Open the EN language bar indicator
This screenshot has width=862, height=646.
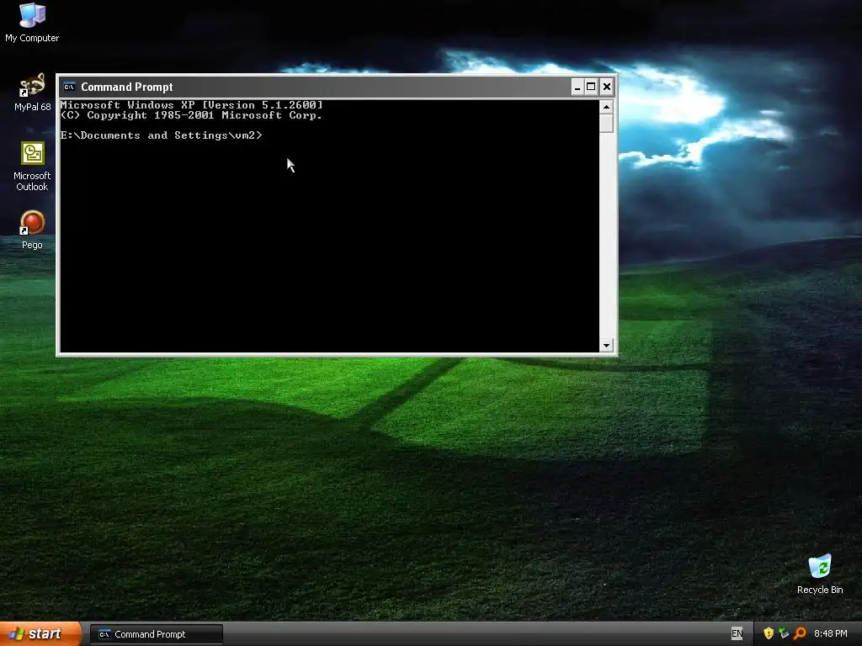click(737, 633)
